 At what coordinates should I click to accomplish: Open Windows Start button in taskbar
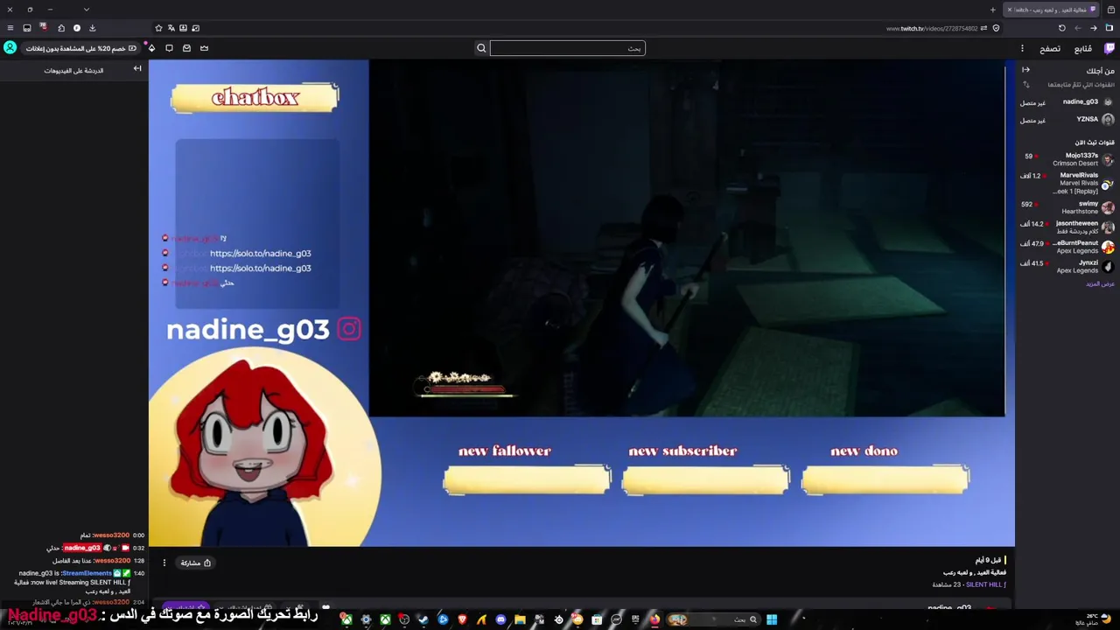point(772,619)
